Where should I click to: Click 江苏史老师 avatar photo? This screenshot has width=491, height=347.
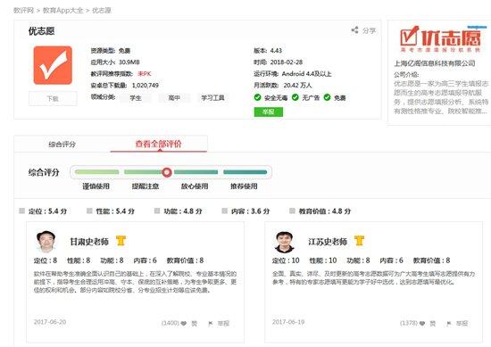click(x=284, y=242)
